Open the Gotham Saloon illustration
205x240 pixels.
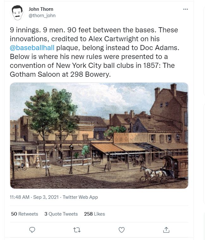(x=99, y=135)
